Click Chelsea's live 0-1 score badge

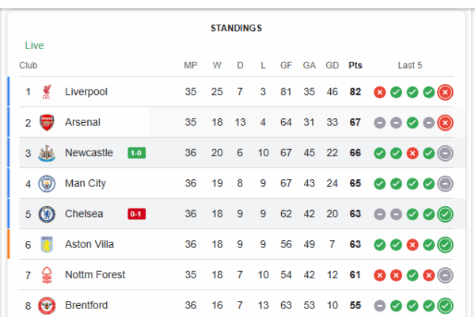point(137,214)
